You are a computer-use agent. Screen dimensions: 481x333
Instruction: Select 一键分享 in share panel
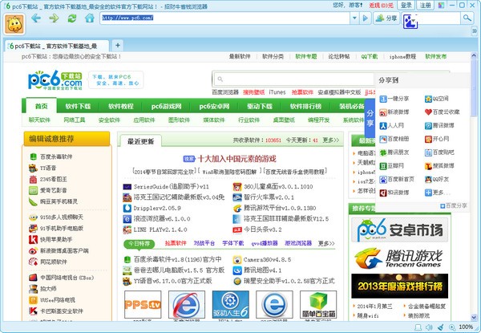click(x=394, y=99)
